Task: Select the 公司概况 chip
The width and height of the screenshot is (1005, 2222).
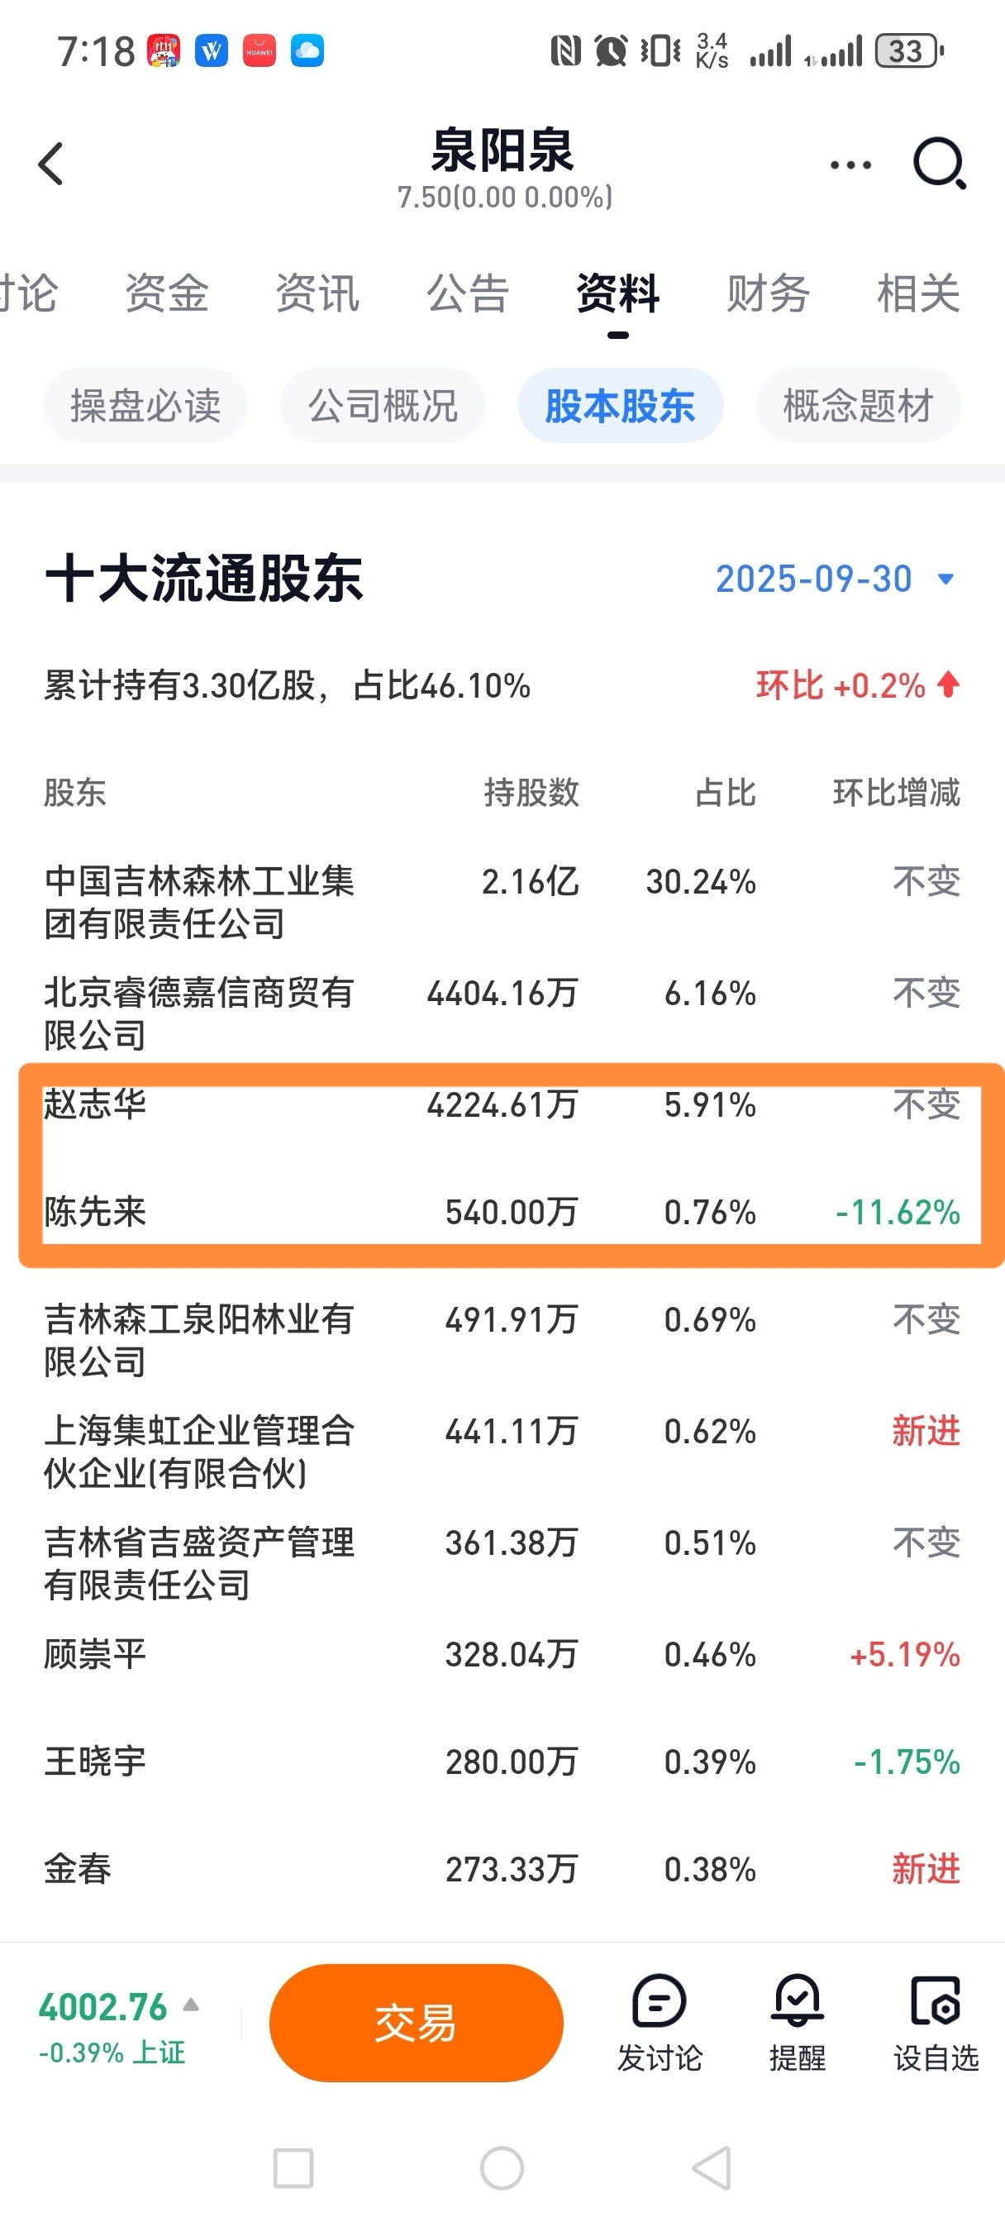Action: [x=383, y=405]
